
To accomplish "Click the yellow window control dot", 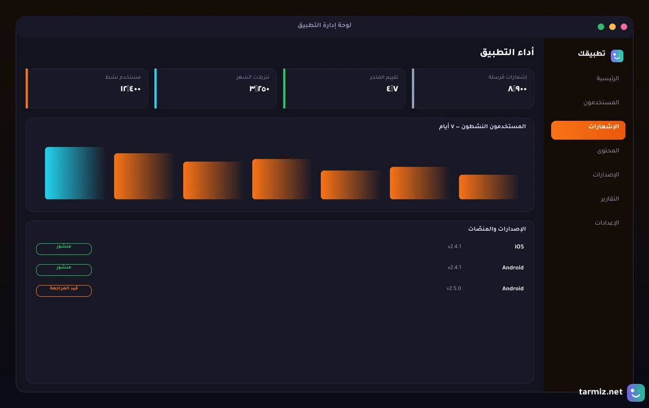I will click(612, 27).
